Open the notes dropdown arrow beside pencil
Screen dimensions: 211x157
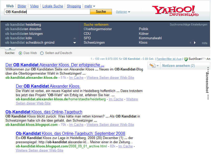point(157,66)
